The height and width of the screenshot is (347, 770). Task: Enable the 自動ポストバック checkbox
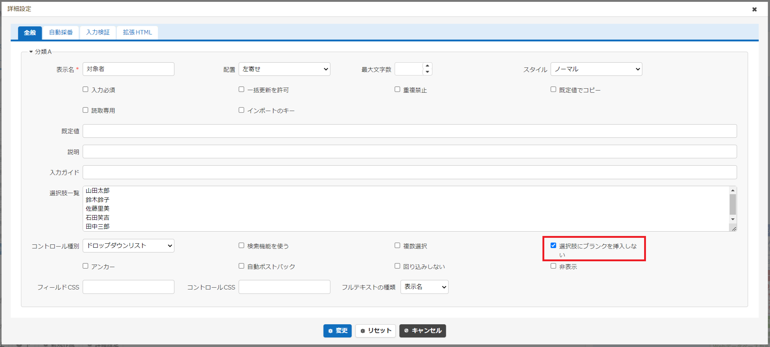241,266
